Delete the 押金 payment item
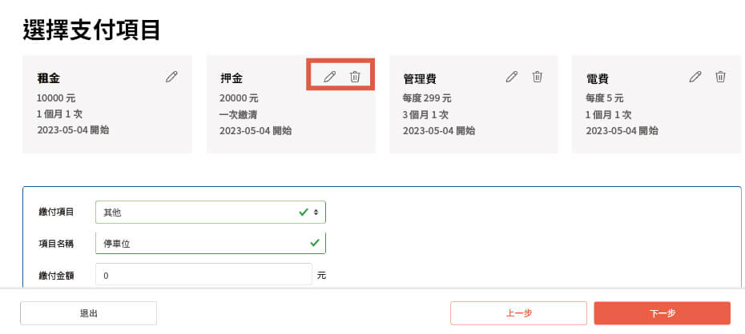745x334 pixels. click(355, 77)
